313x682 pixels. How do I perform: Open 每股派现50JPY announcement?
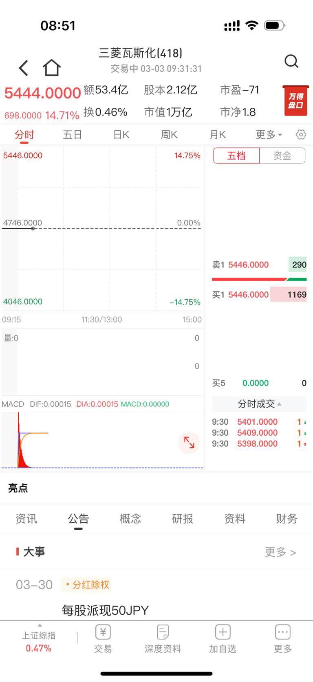(x=105, y=611)
